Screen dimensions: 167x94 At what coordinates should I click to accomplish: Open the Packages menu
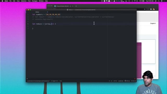pyautogui.click(x=35, y=1)
